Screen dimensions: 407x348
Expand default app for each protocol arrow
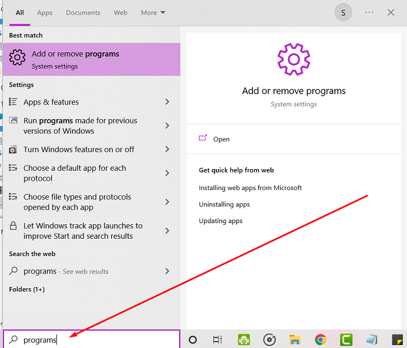tap(167, 173)
